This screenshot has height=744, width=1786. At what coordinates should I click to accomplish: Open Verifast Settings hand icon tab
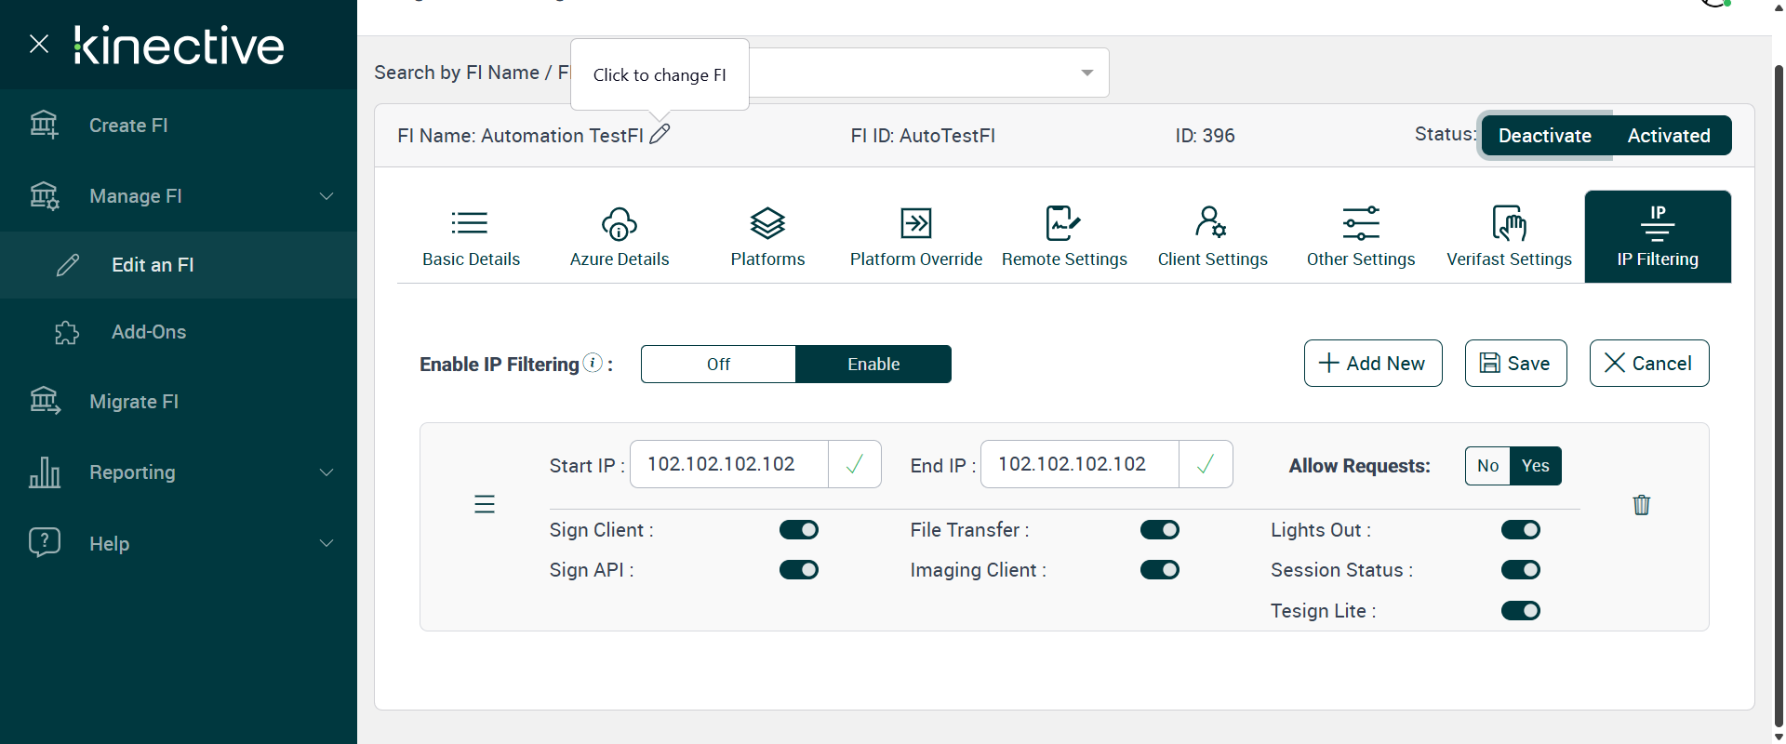[1509, 224]
